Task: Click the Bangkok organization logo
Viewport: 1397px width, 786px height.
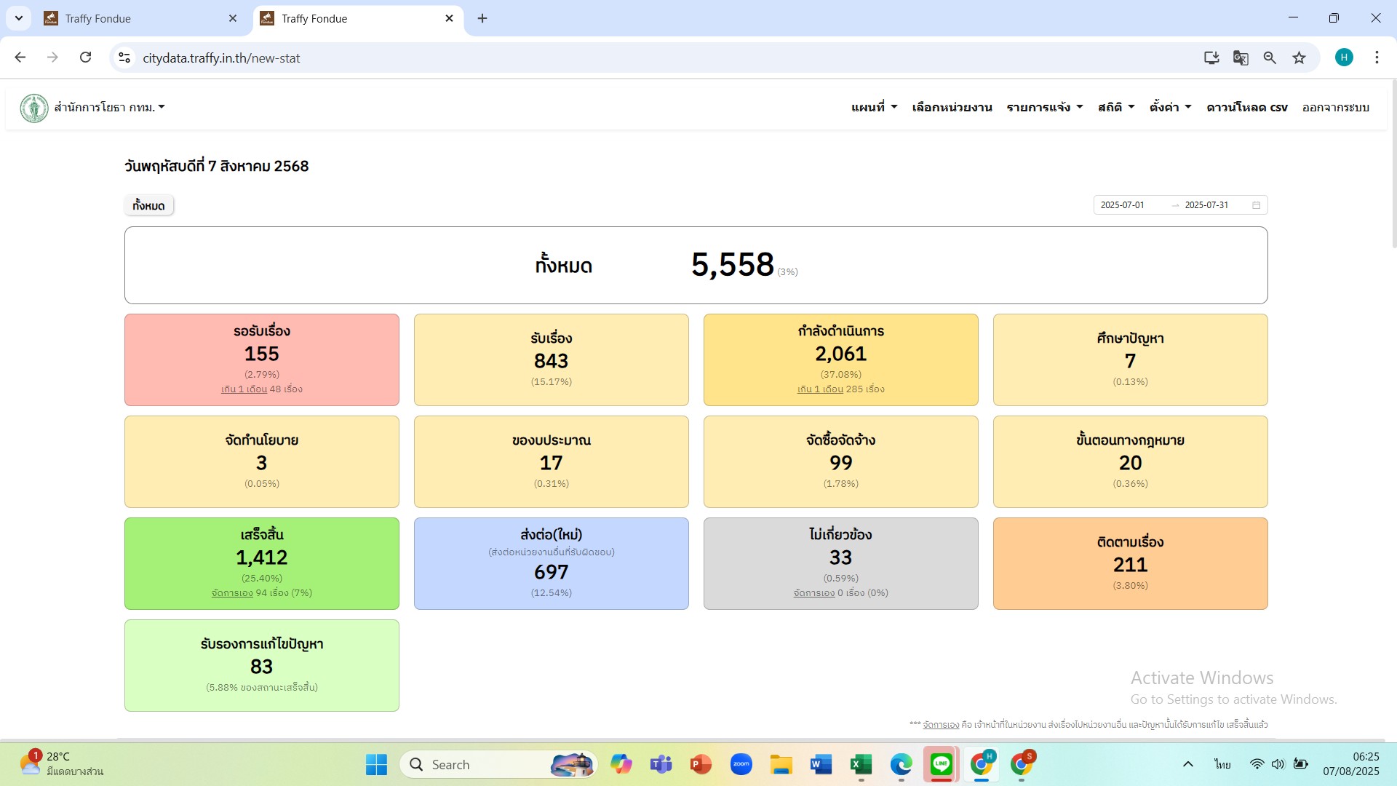Action: [33, 108]
